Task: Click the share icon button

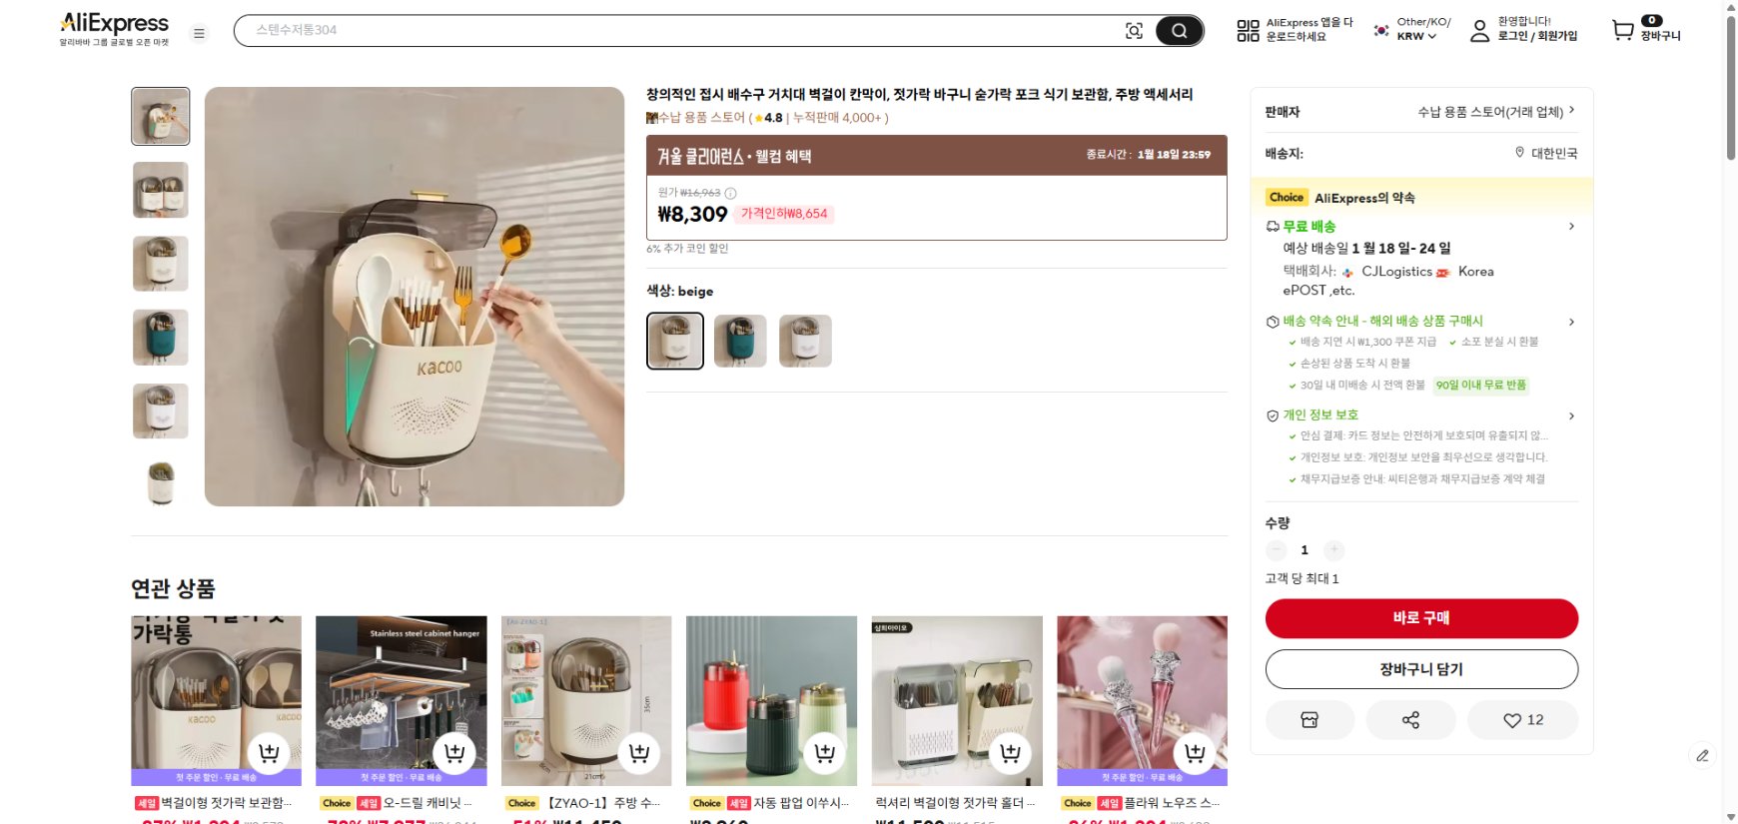Action: (1410, 720)
